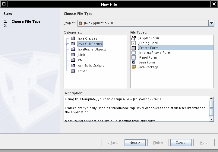Open the Project dropdown arrow
The width and height of the screenshot is (218, 152).
pyautogui.click(x=211, y=23)
